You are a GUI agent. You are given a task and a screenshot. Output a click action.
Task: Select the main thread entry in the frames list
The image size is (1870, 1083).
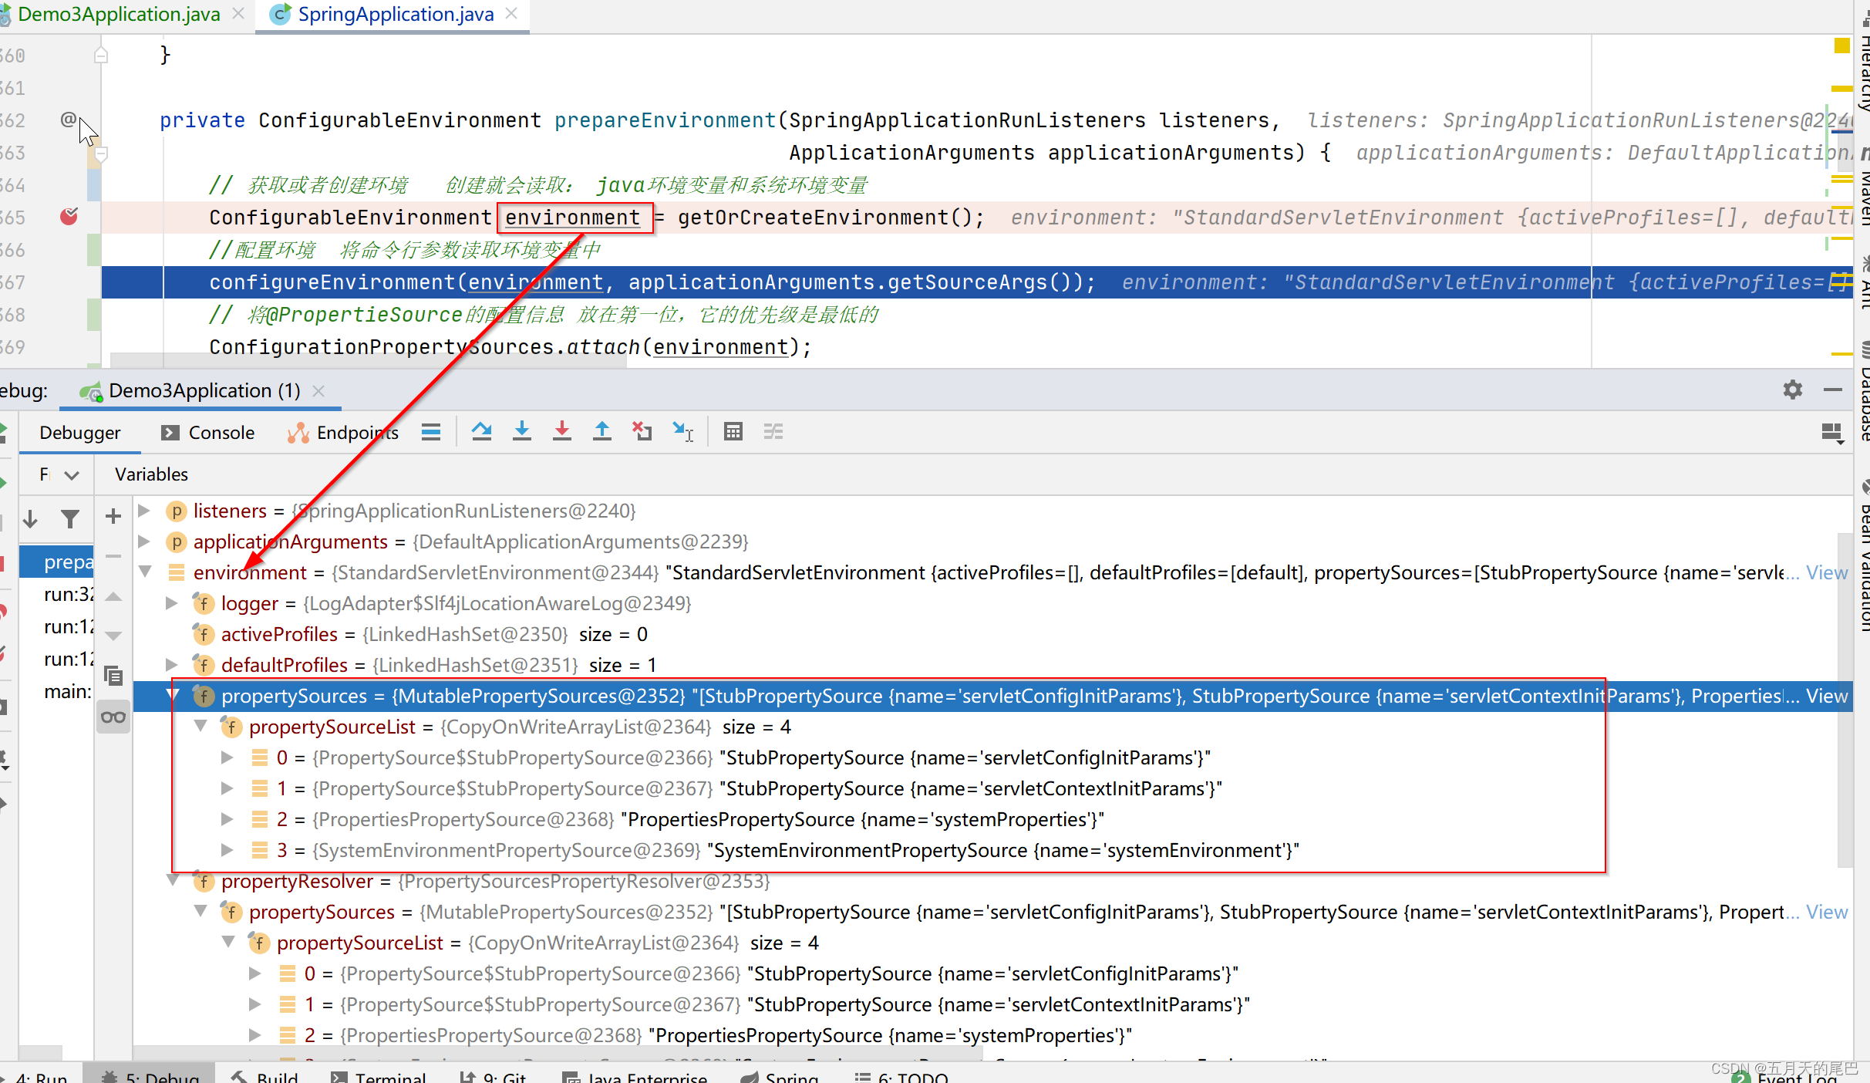(66, 691)
